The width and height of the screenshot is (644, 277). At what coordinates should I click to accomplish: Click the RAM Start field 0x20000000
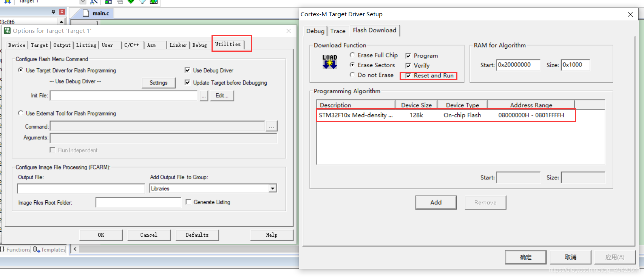click(x=518, y=65)
